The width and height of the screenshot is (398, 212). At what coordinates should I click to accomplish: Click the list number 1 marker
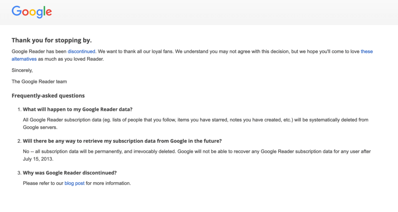[19, 109]
